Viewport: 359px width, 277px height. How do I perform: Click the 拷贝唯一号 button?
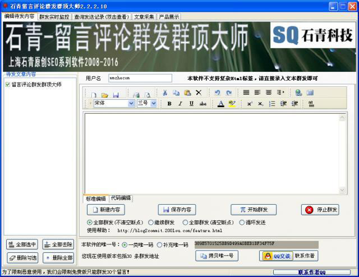[217, 256]
